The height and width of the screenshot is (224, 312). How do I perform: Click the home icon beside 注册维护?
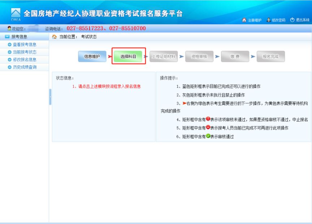tap(244, 20)
